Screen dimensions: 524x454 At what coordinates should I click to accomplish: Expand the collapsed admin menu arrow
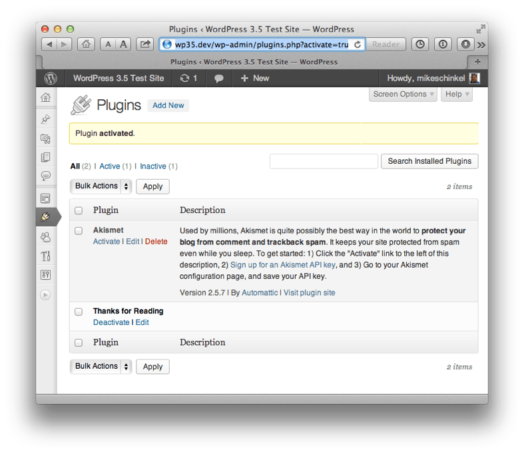pos(45,295)
